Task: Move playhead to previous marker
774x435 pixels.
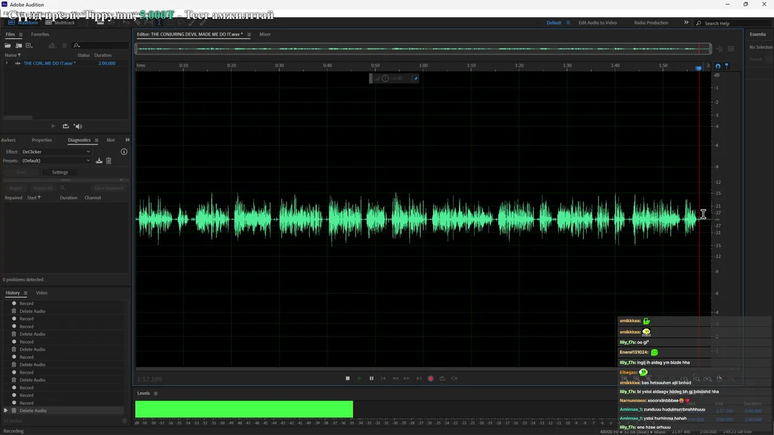Action: 383,379
